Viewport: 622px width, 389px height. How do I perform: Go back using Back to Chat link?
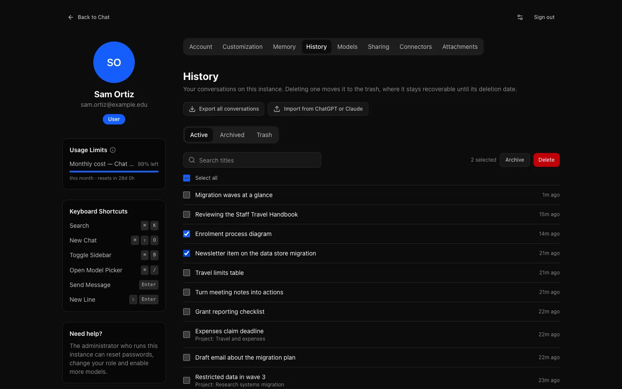tap(89, 17)
